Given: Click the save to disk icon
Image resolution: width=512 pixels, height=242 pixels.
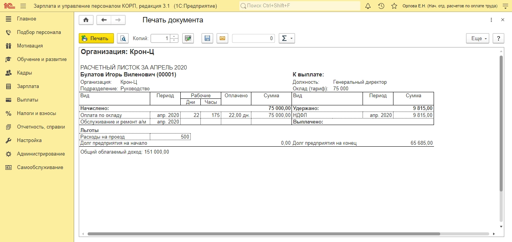Looking at the screenshot, I should click(207, 38).
